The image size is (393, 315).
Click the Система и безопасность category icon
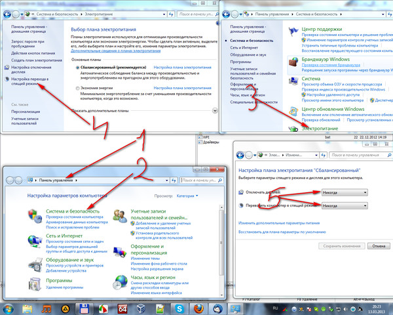point(35,216)
